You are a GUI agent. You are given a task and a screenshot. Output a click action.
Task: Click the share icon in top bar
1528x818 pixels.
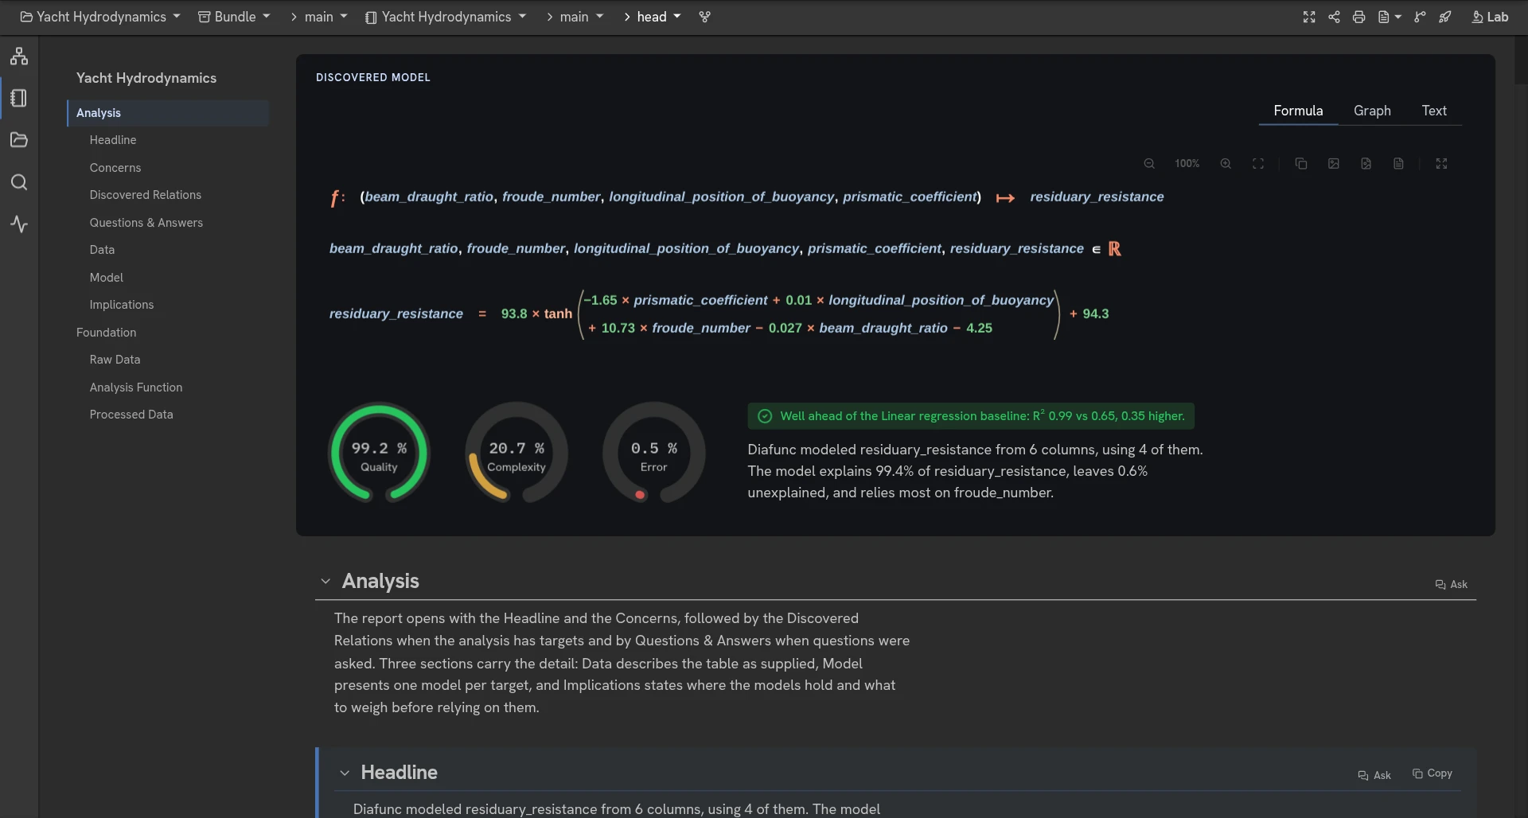1334,17
